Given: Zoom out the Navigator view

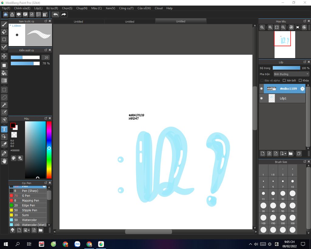Looking at the screenshot, I should pos(283,27).
